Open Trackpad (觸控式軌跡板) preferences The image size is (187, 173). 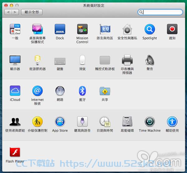click(105, 60)
